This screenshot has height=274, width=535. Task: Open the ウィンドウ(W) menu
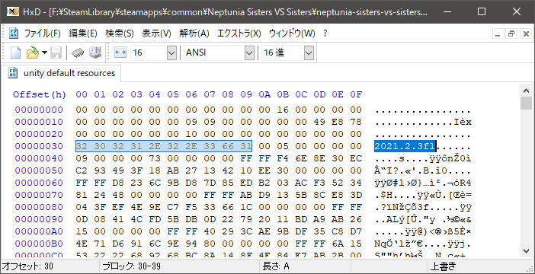tap(292, 33)
